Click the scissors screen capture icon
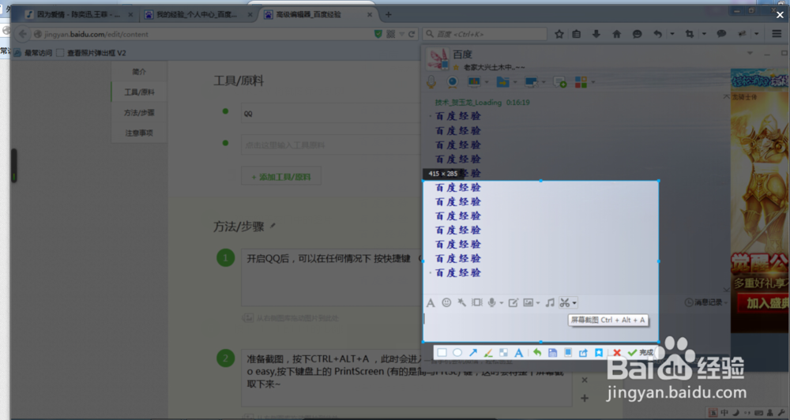The width and height of the screenshot is (790, 420). tap(565, 302)
